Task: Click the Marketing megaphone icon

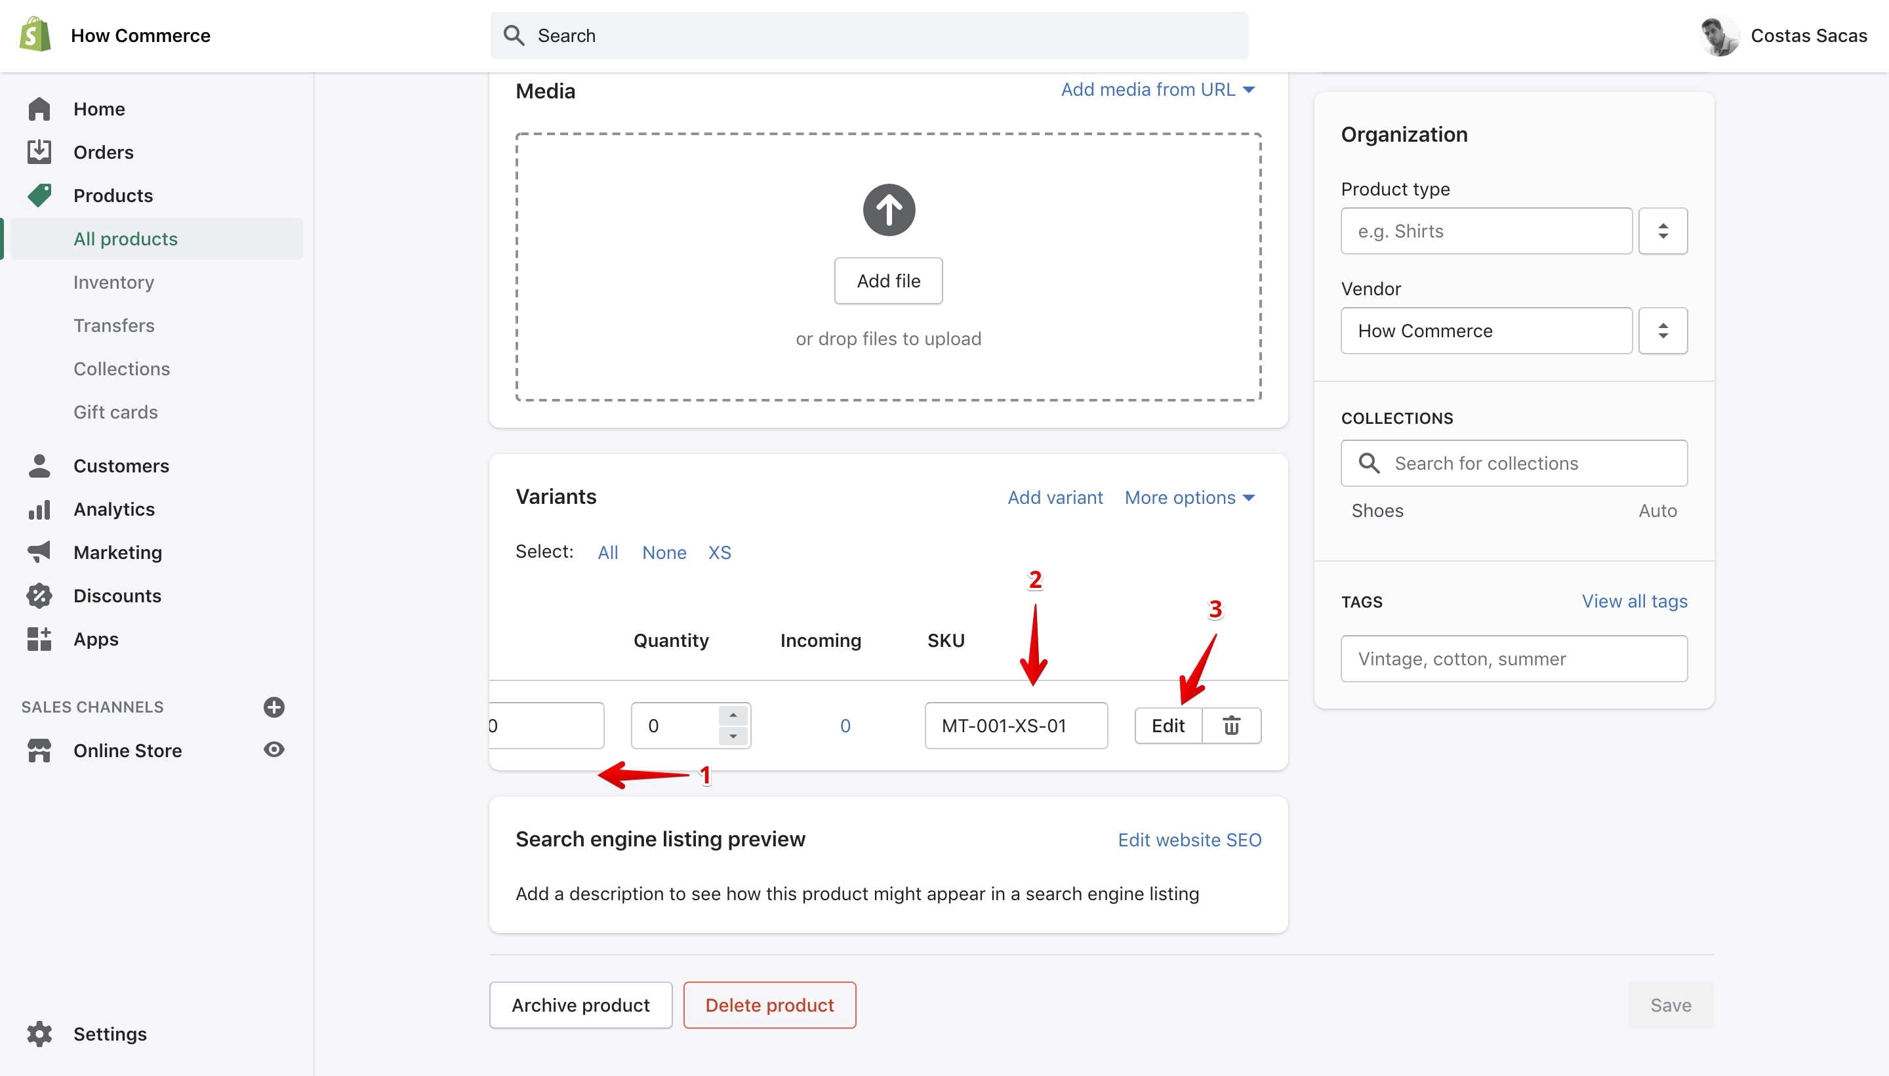Action: click(x=39, y=552)
